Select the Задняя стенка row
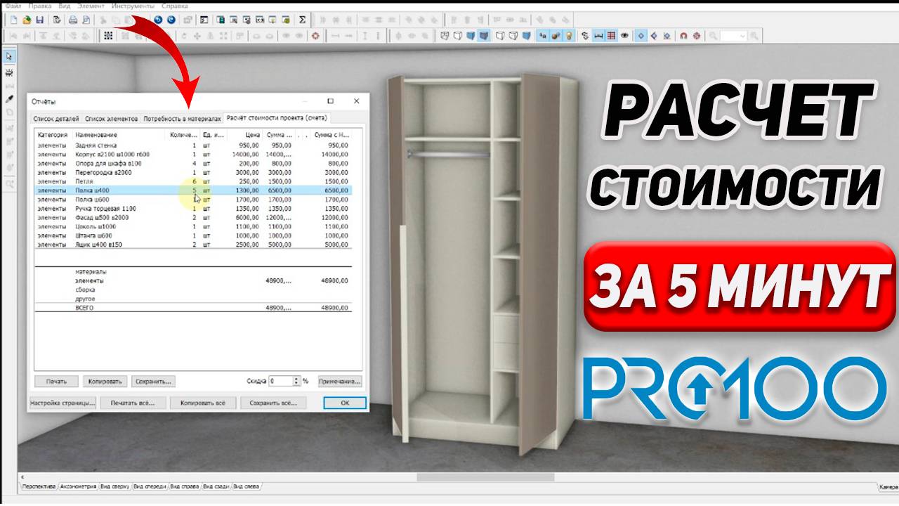Viewport: 899px width, 506px height. pos(194,145)
